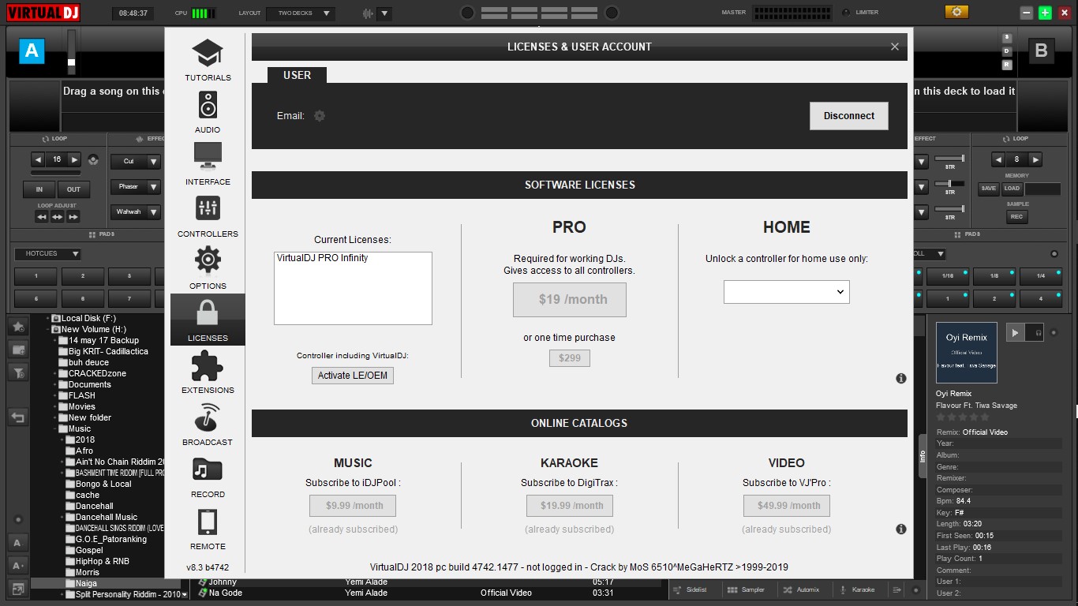Click the add favorite folder star icon

[18, 327]
